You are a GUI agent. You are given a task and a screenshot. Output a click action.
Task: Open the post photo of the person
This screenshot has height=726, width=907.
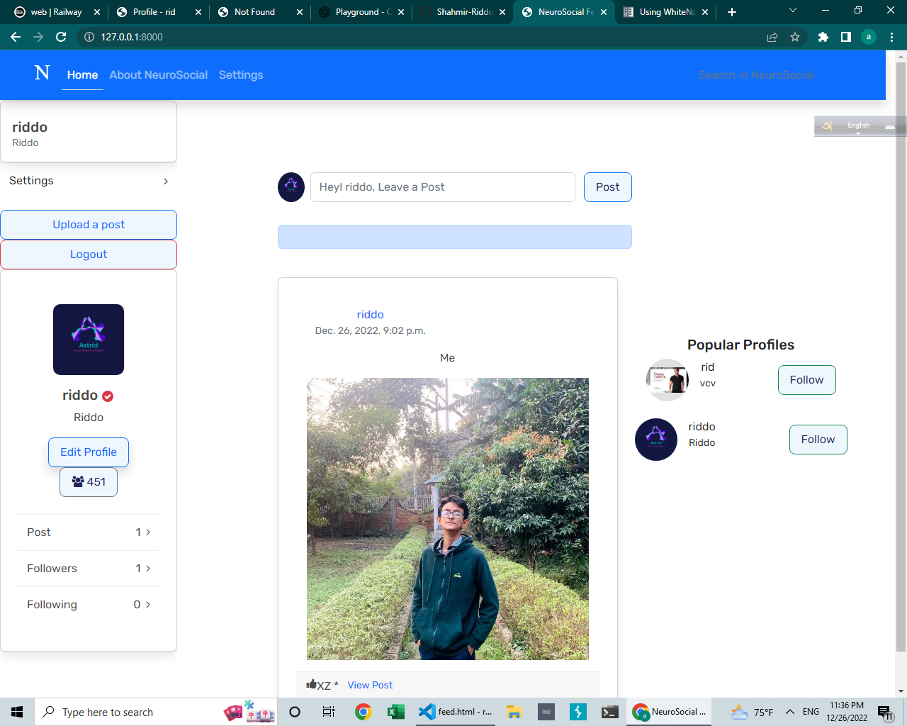[448, 519]
